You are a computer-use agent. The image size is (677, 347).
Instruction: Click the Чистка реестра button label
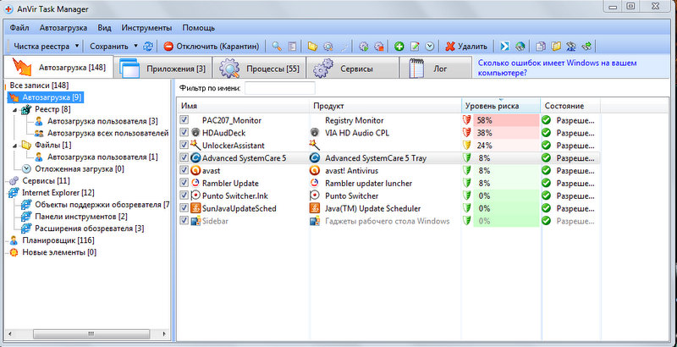pos(41,46)
